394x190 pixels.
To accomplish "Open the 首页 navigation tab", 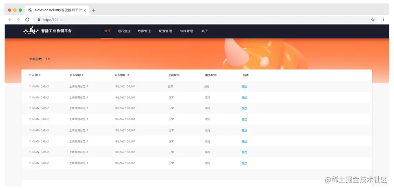I will pos(107,31).
